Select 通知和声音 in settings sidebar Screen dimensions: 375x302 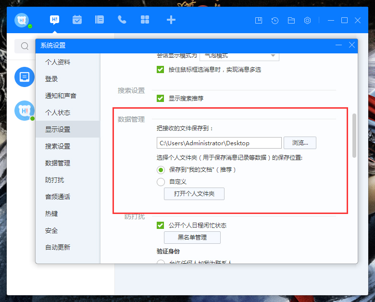point(61,96)
